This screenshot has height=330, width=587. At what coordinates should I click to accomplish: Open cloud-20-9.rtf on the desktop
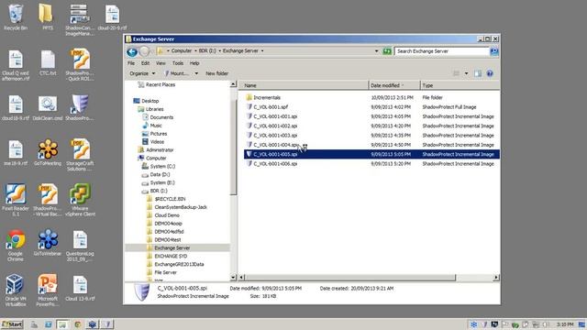[x=112, y=17]
